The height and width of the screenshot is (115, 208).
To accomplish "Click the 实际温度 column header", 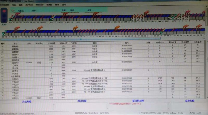I will (x=198, y=42).
